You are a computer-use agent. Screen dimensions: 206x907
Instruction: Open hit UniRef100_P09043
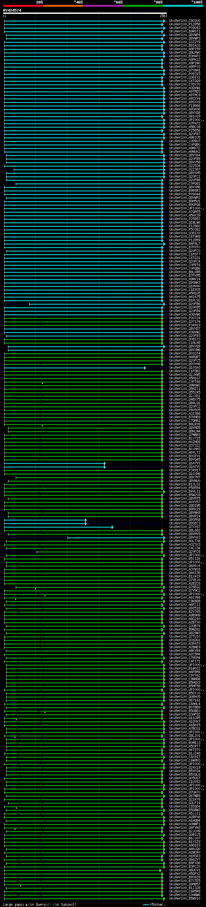[184, 28]
